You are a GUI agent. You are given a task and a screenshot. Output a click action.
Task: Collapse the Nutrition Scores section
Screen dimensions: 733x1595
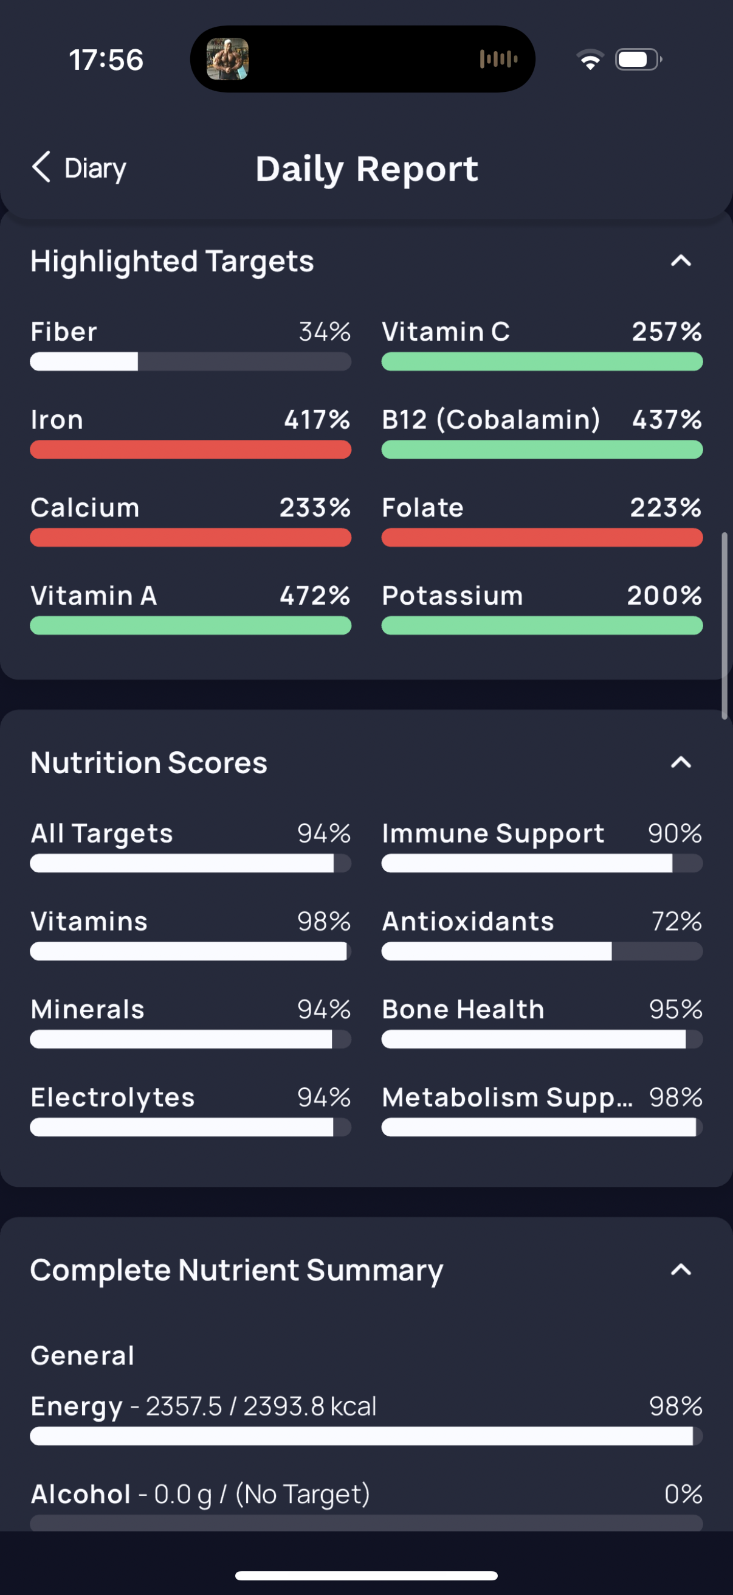click(x=680, y=762)
